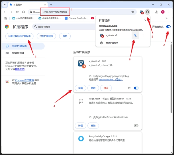Screen dimensions: 174x155
Task: Open the 小米手机通用线刷 bookmark
Action: click(23, 18)
